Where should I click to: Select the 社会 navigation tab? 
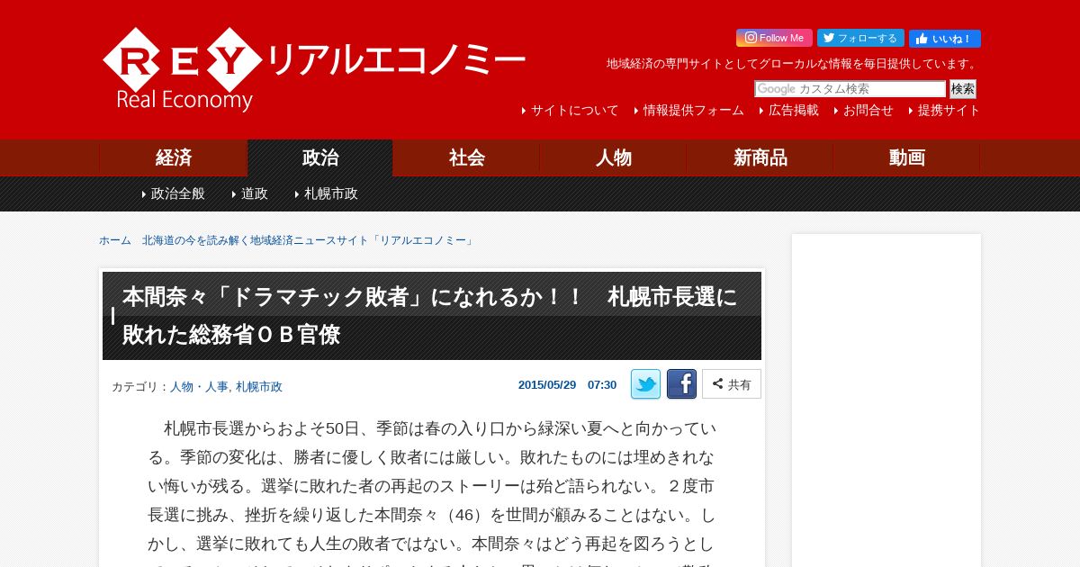[466, 157]
